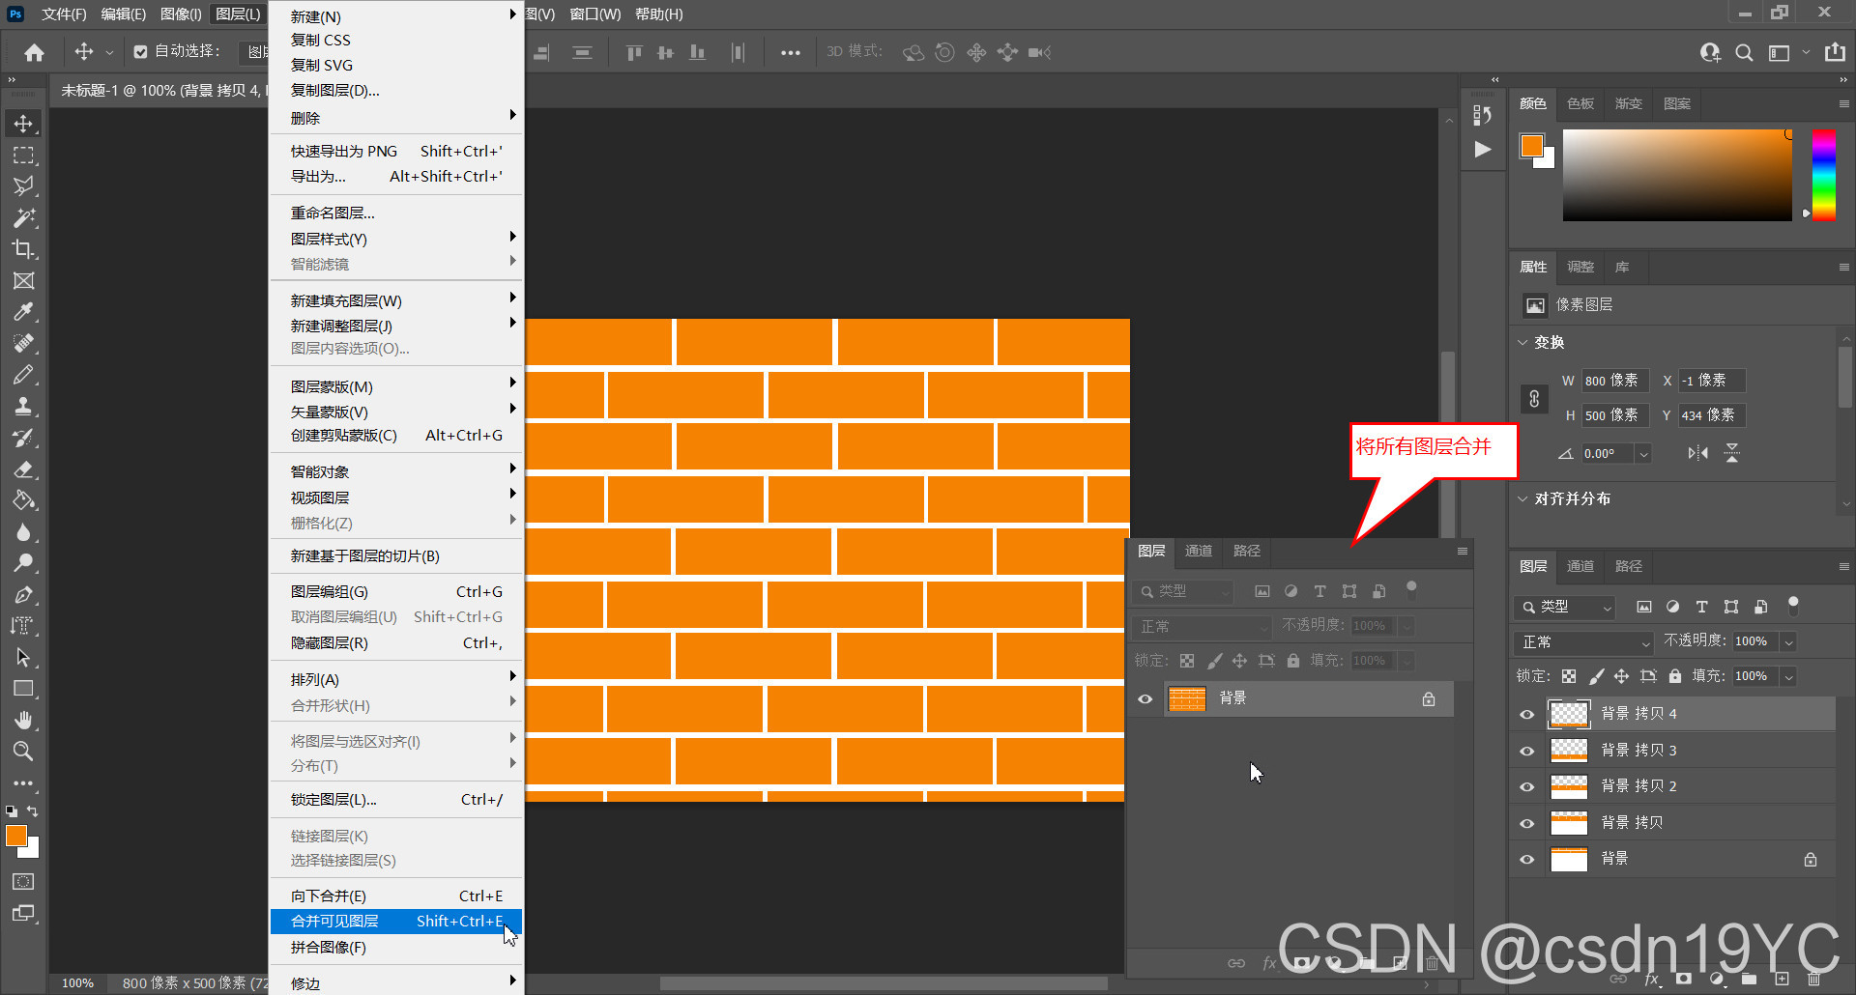
Task: Flip horizontally icon in Properties panel
Action: pos(1697,453)
